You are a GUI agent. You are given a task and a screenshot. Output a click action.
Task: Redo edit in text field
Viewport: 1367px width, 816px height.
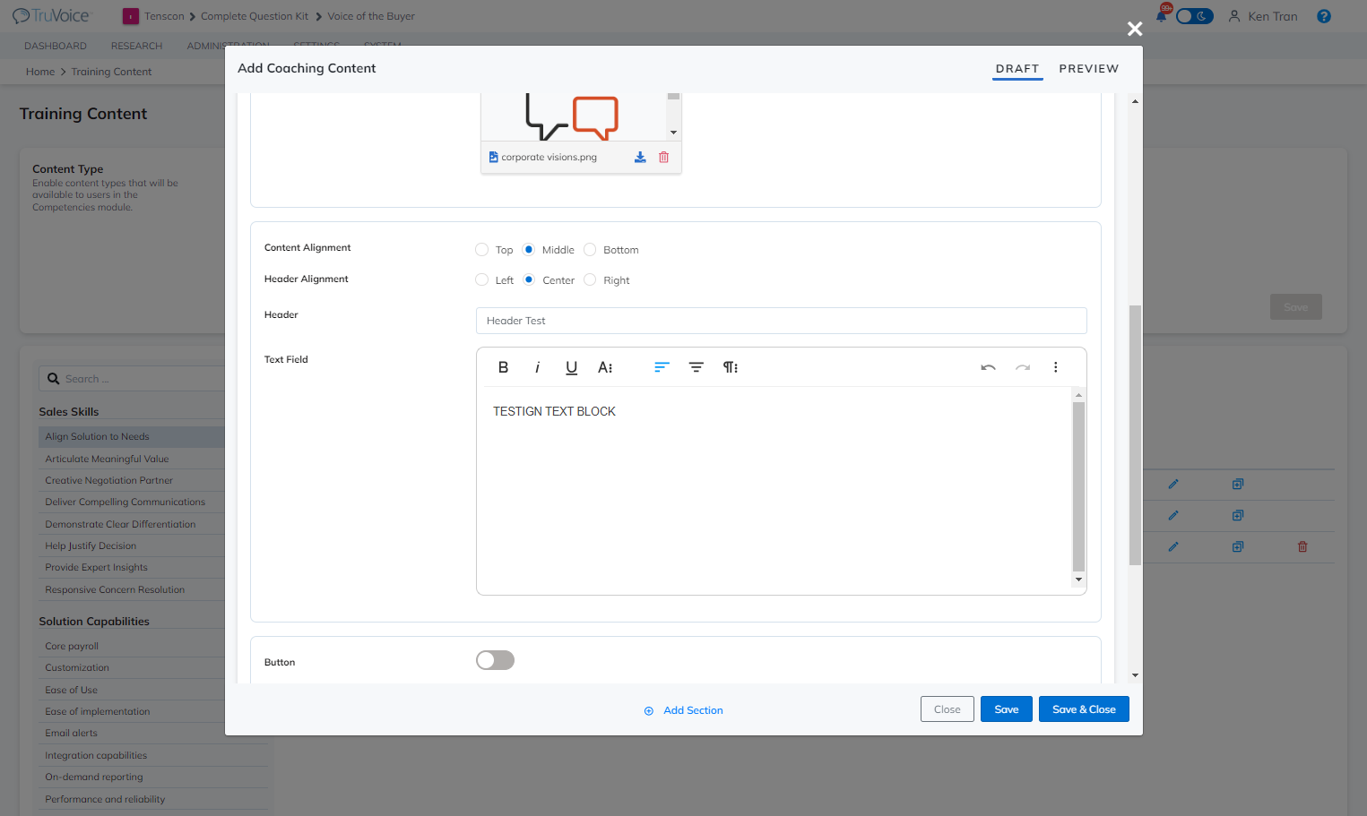1023,367
